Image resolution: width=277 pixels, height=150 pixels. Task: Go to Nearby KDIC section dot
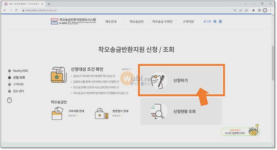click(9, 71)
